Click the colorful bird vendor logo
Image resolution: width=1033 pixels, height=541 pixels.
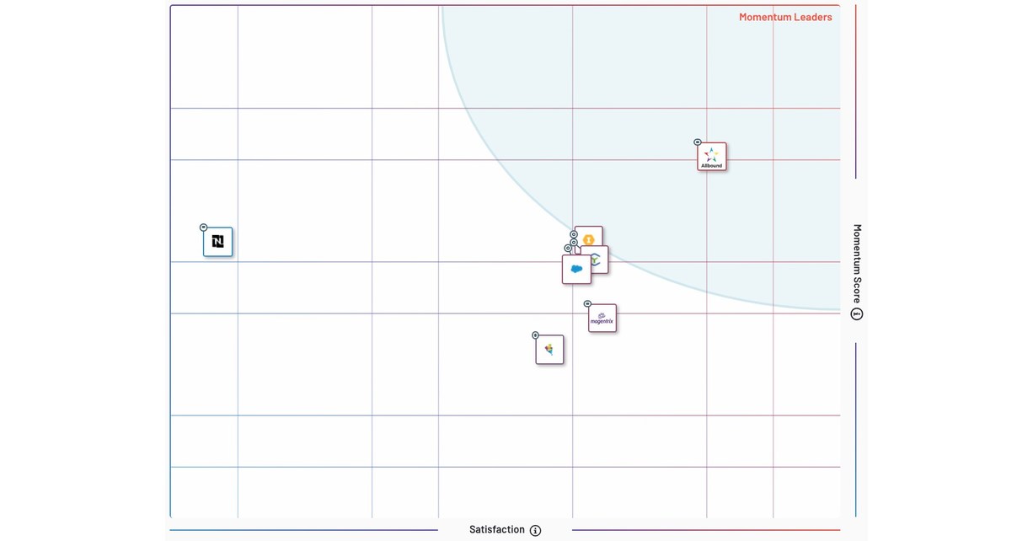(549, 350)
